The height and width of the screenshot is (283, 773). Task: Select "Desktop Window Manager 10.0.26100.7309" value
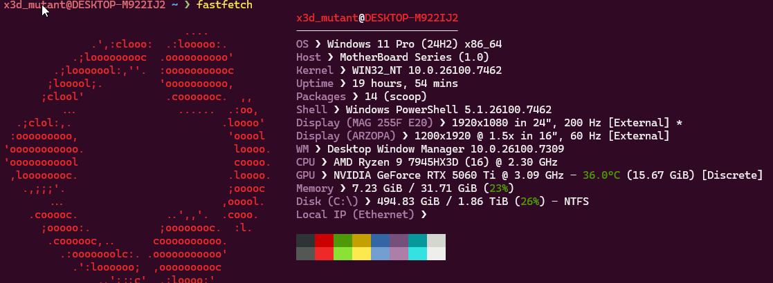point(446,149)
